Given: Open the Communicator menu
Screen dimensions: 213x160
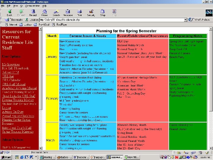Looking at the screenshot, I should [32, 6].
